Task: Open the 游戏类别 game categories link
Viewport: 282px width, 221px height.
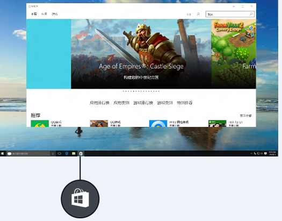Action: pyautogui.click(x=165, y=103)
